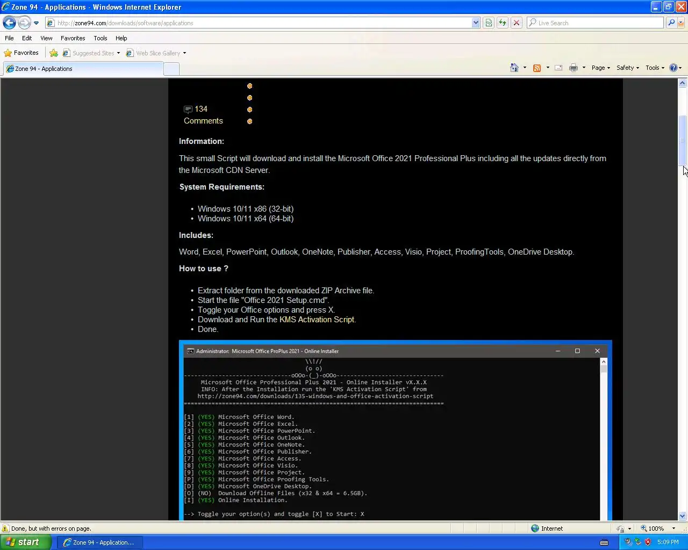The width and height of the screenshot is (688, 550).
Task: Click the Print icon
Action: [x=574, y=68]
